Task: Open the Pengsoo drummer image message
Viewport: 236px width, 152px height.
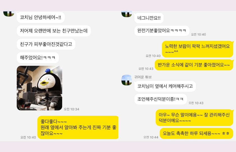Action: [x=39, y=88]
